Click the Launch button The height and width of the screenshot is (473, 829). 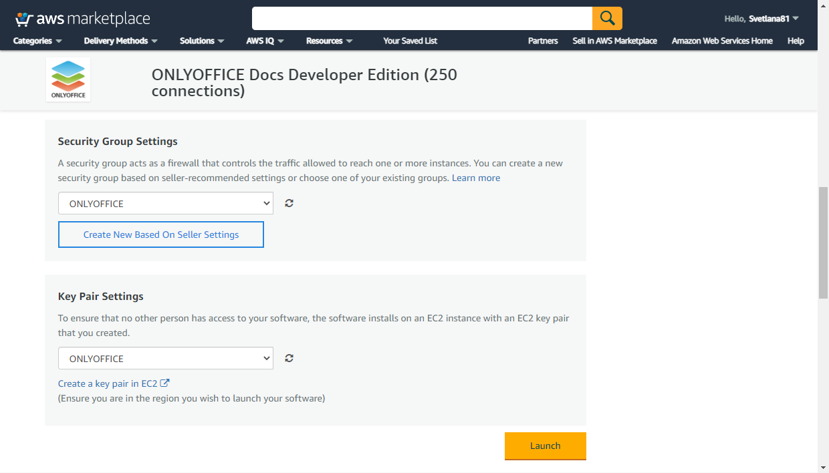(x=545, y=446)
